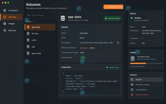Click mountpoint path text in Details

(x=96, y=43)
